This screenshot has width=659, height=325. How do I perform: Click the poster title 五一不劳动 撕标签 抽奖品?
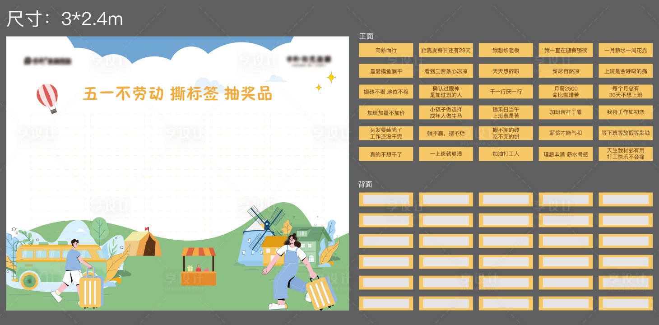pos(177,94)
